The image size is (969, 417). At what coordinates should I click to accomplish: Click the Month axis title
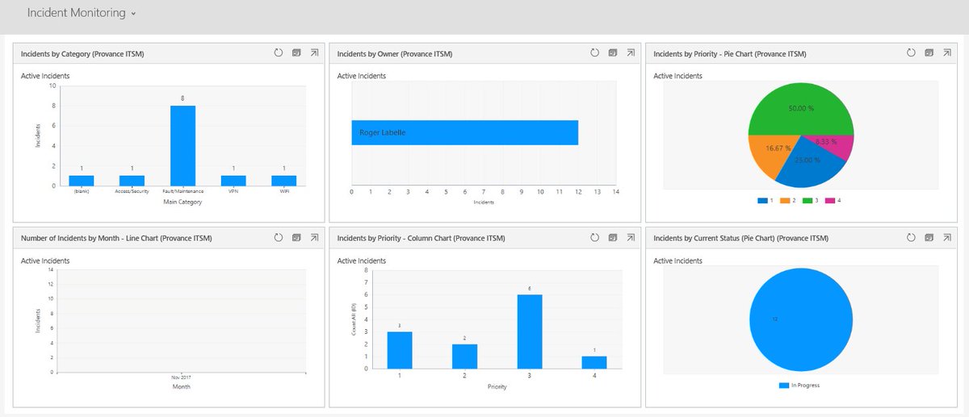pyautogui.click(x=182, y=386)
